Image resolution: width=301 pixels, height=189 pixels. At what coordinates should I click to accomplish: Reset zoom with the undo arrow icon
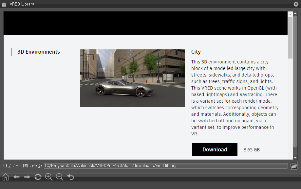pyautogui.click(x=70, y=177)
